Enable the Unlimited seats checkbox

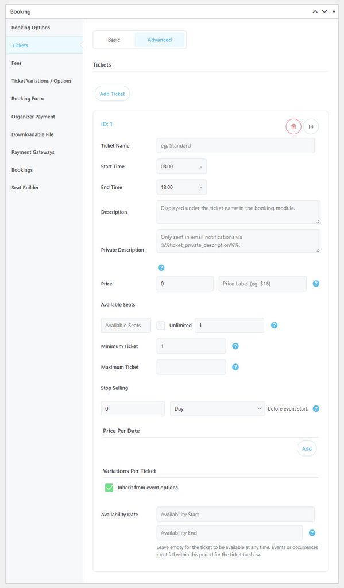[x=161, y=326]
